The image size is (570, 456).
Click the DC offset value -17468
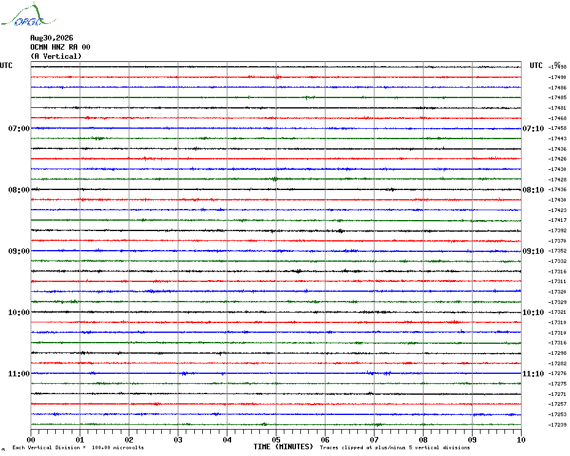tap(557, 118)
